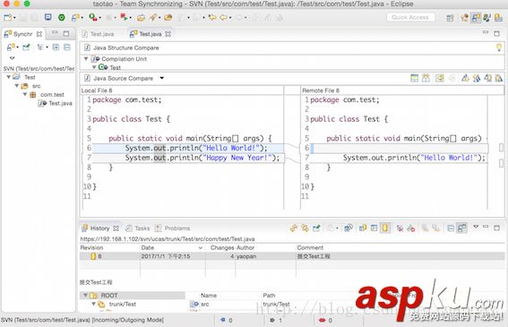Toggle Show Comment table icon in History

375,228
